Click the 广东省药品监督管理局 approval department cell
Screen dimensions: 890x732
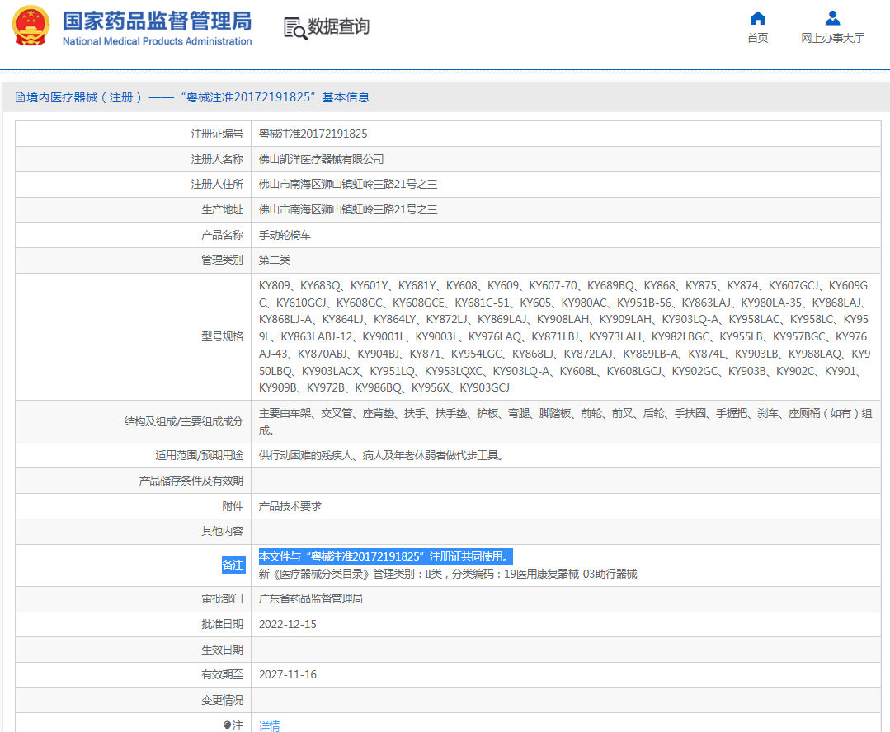tap(311, 598)
